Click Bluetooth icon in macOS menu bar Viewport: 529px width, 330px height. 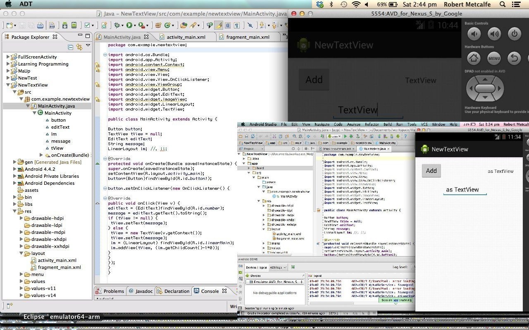coord(331,4)
